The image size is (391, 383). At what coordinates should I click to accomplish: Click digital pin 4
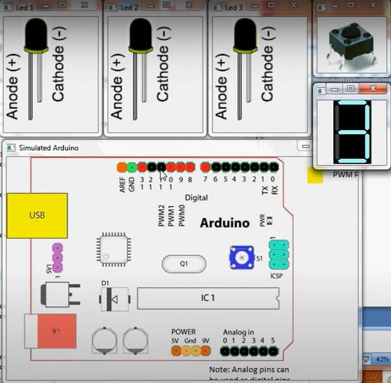[x=235, y=167]
